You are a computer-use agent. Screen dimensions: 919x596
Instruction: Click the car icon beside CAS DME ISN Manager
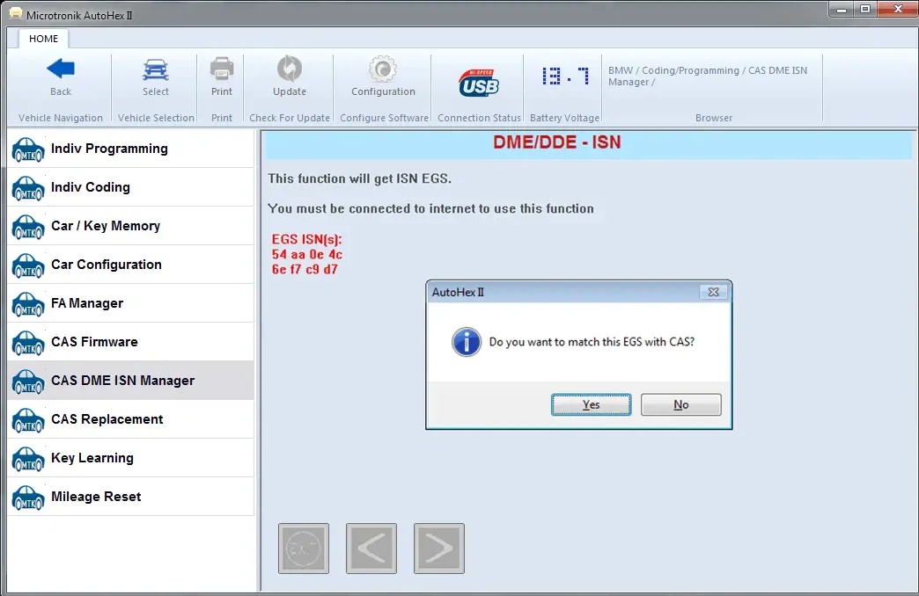(28, 382)
